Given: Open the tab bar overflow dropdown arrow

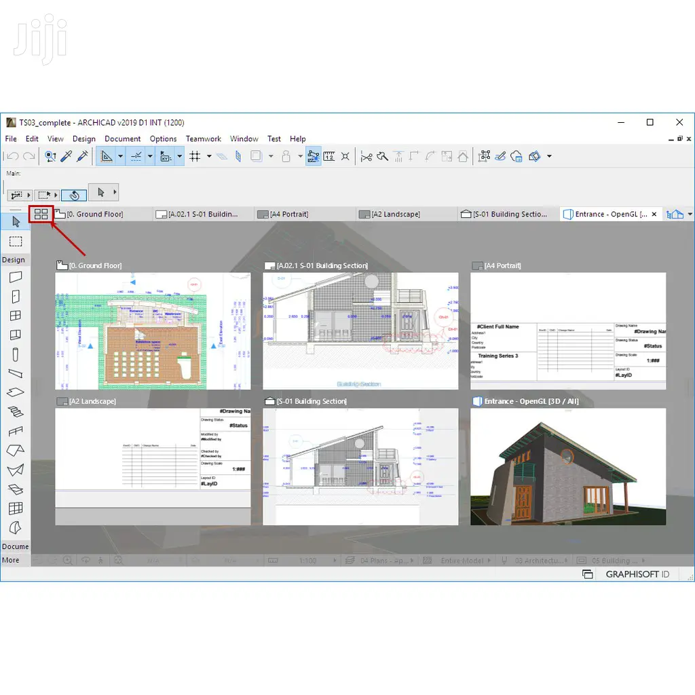Looking at the screenshot, I should click(x=690, y=214).
